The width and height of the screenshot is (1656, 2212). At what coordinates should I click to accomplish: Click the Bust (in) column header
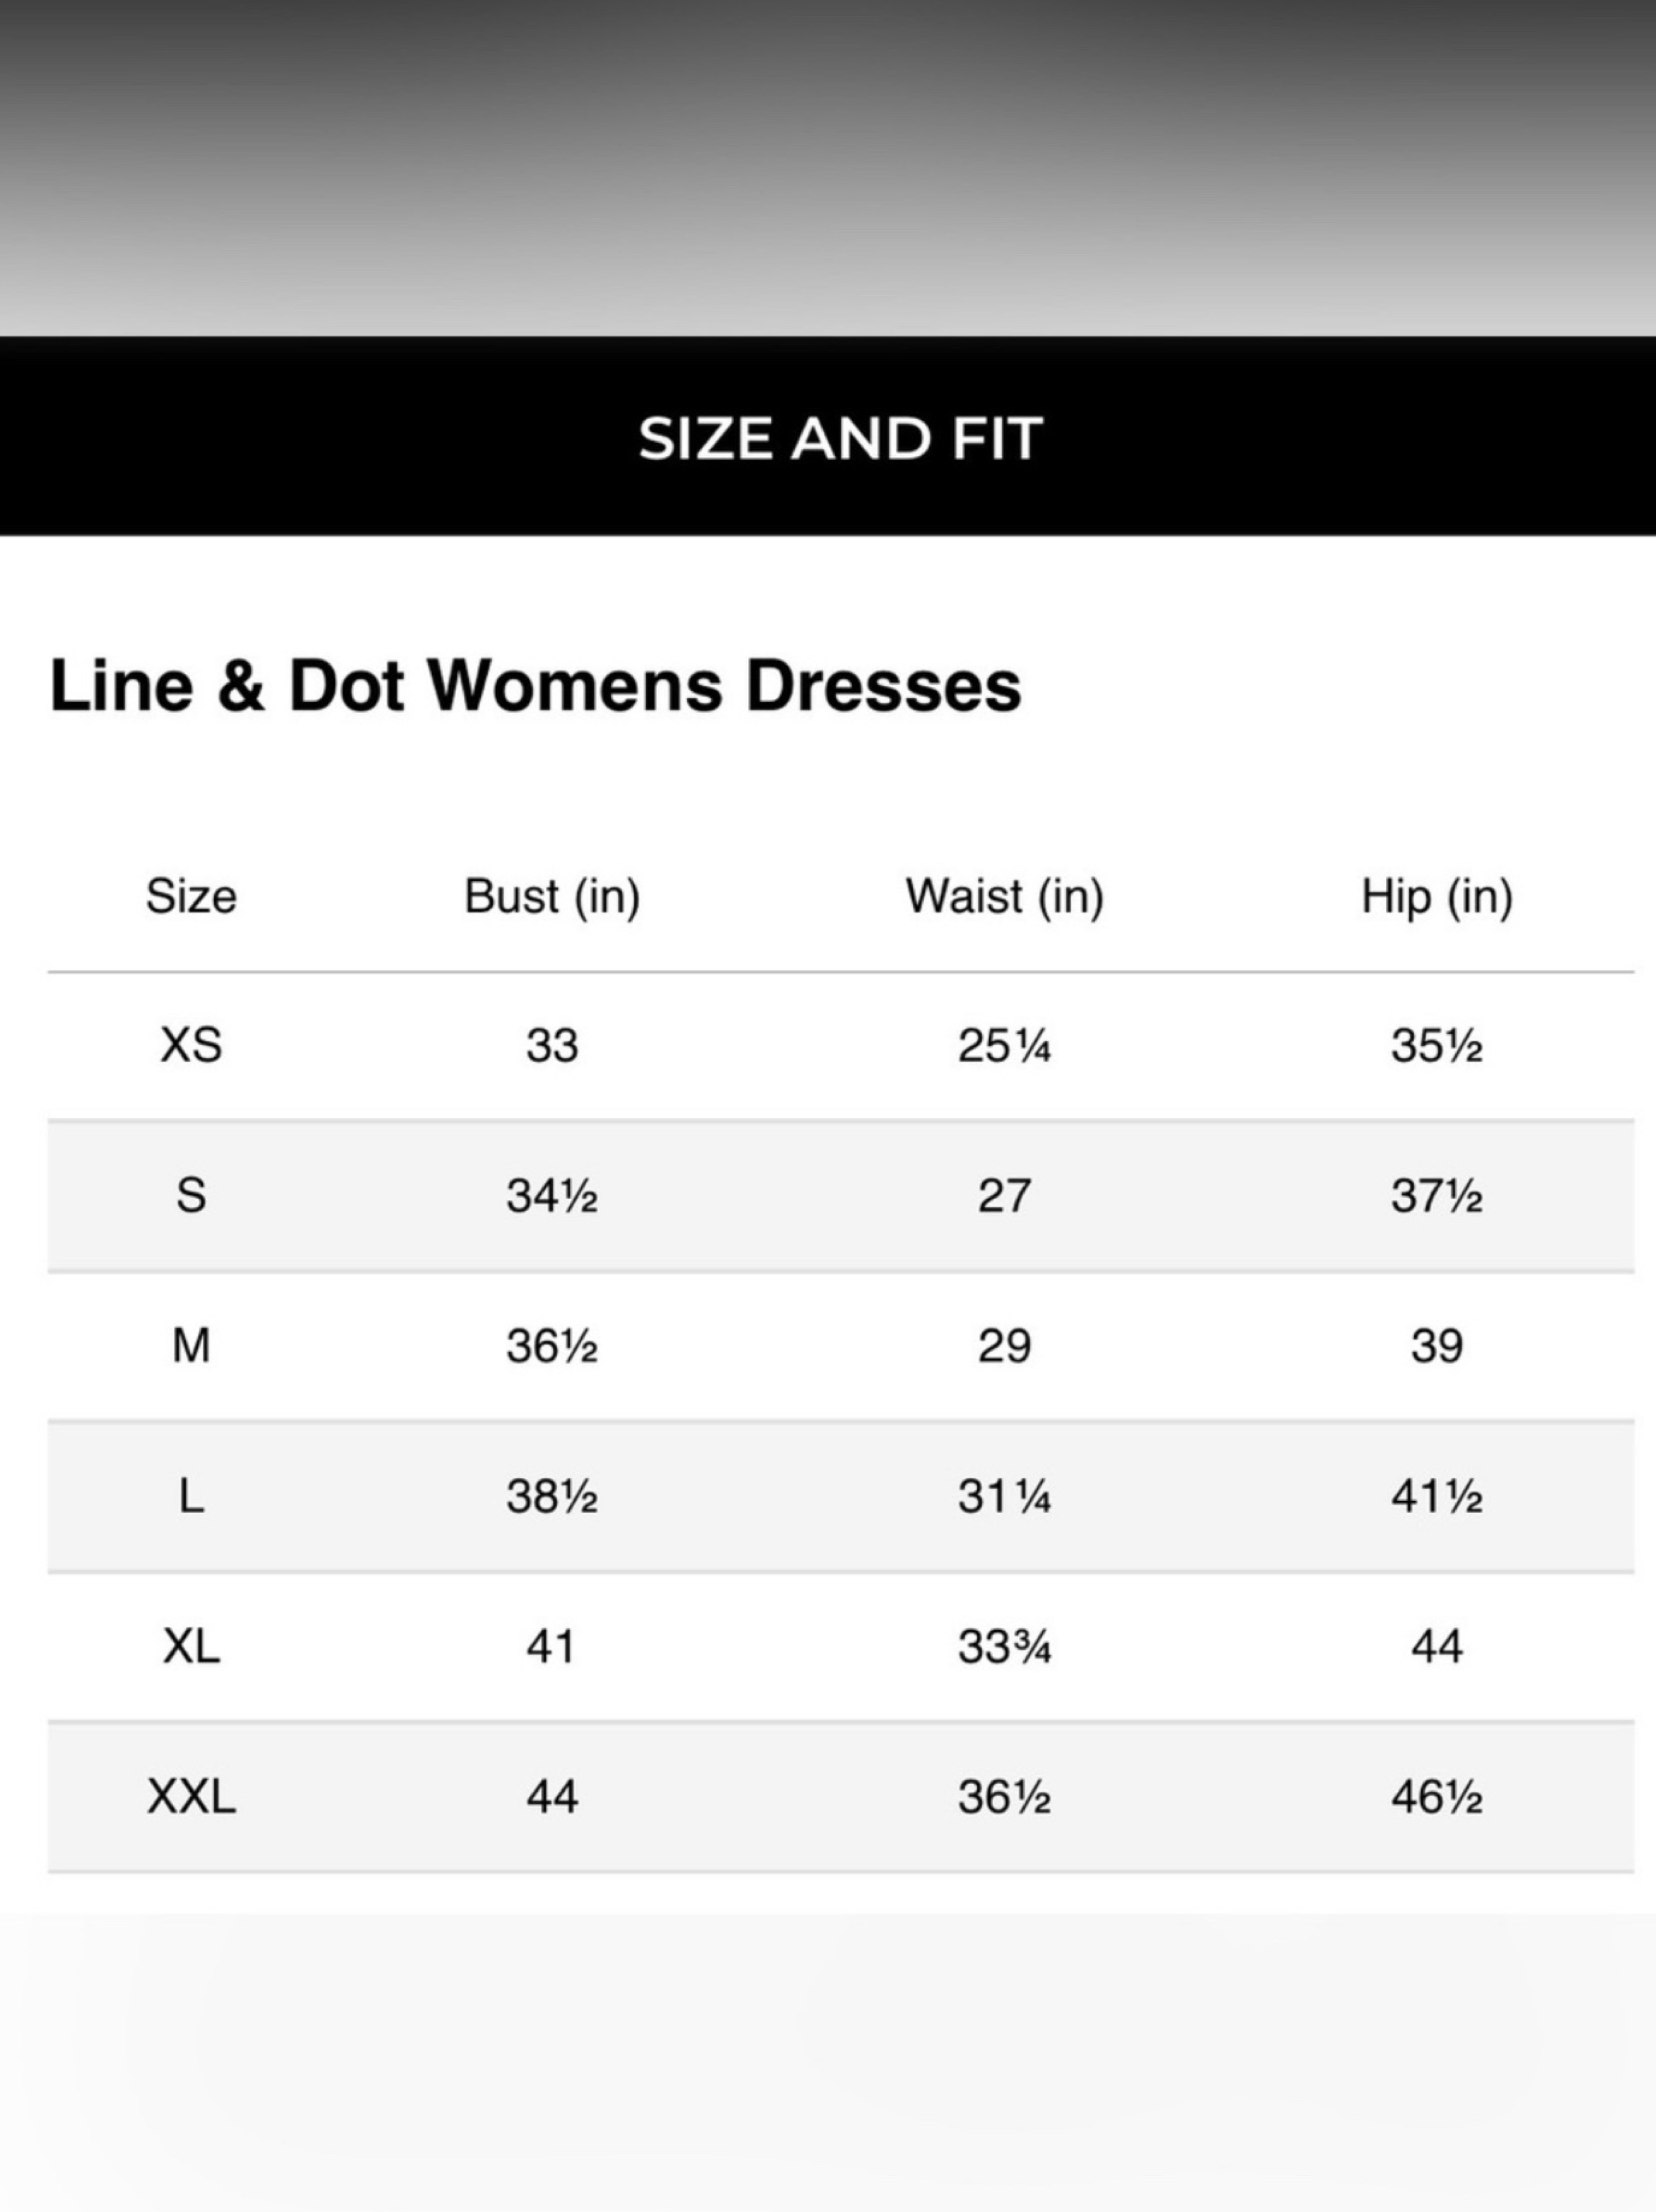coord(552,896)
